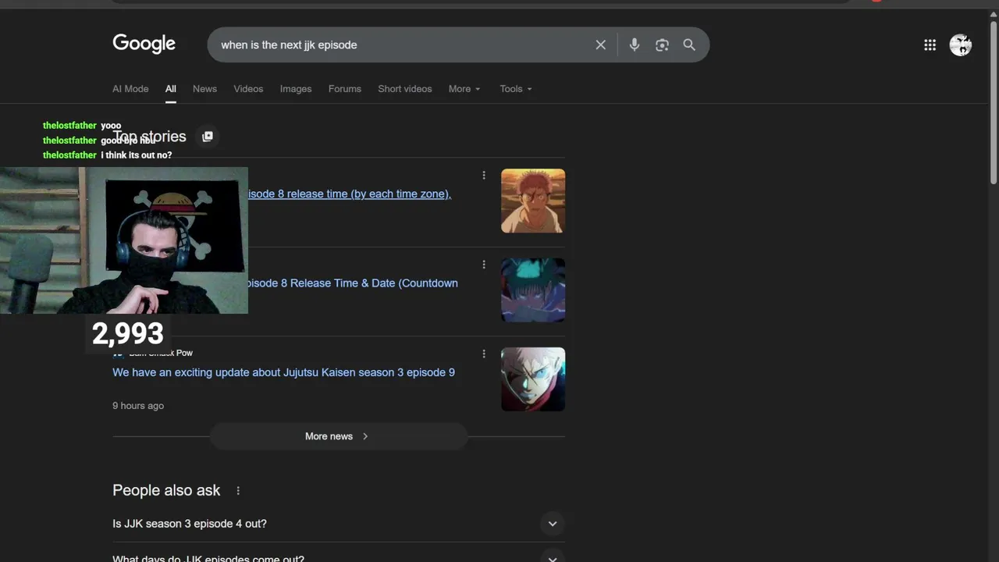Open 'episode 8 release time (by each time zone)' link
The image size is (999, 562).
tap(349, 194)
